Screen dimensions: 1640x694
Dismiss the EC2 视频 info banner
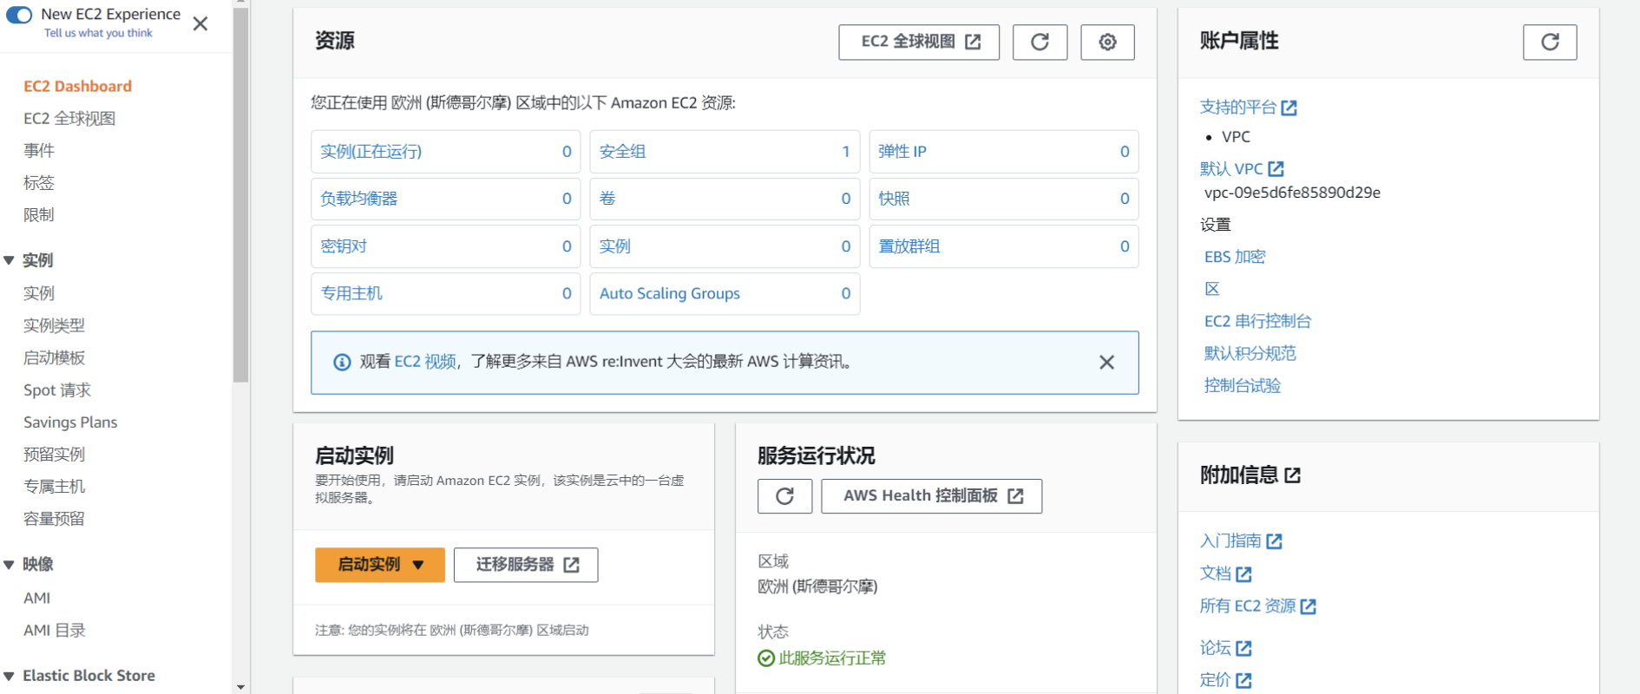pyautogui.click(x=1106, y=363)
